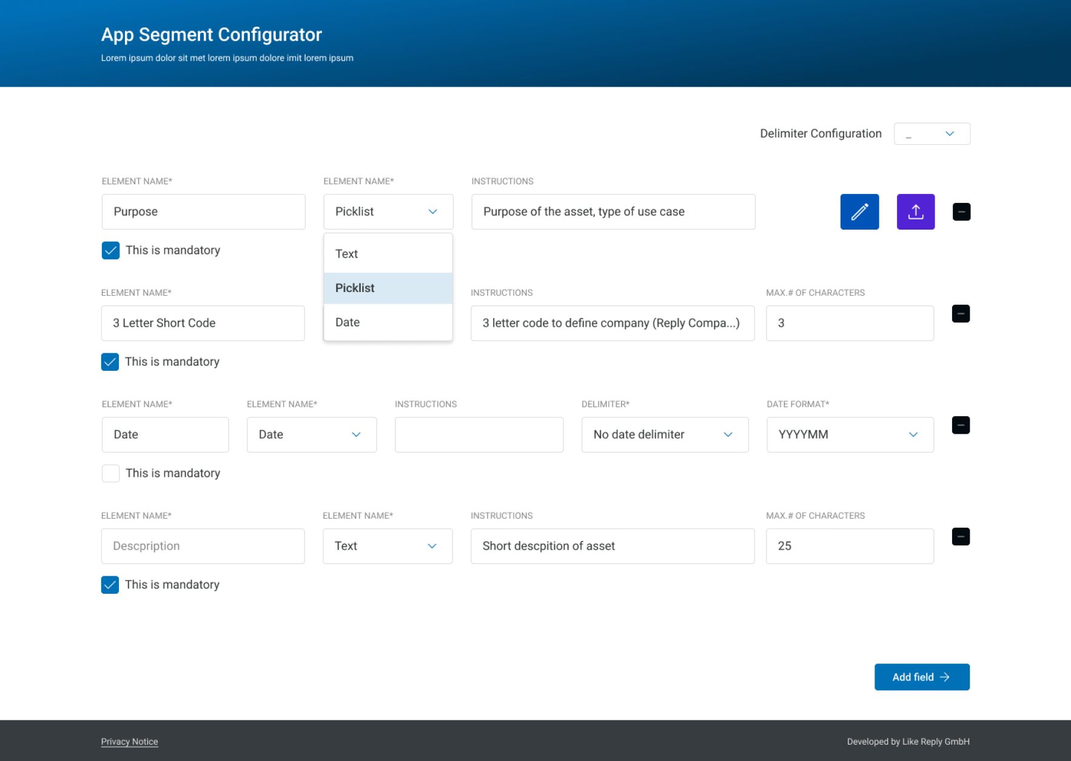
Task: Click the App Segment Configurator title
Action: 211,35
